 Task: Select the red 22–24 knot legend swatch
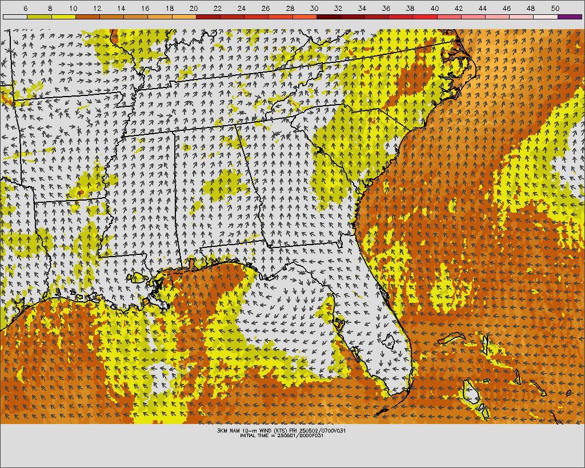[232, 17]
